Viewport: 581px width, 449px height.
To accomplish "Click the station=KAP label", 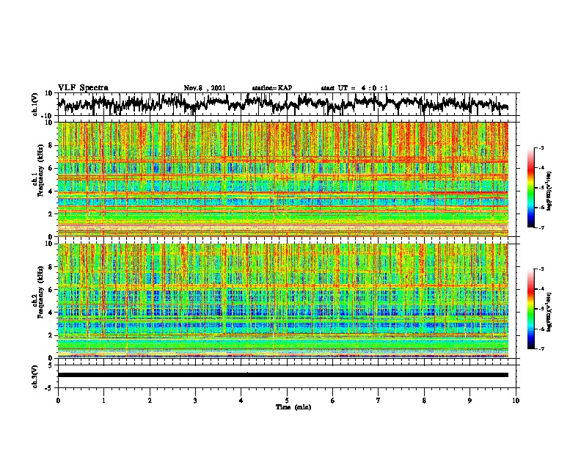I will click(x=272, y=88).
